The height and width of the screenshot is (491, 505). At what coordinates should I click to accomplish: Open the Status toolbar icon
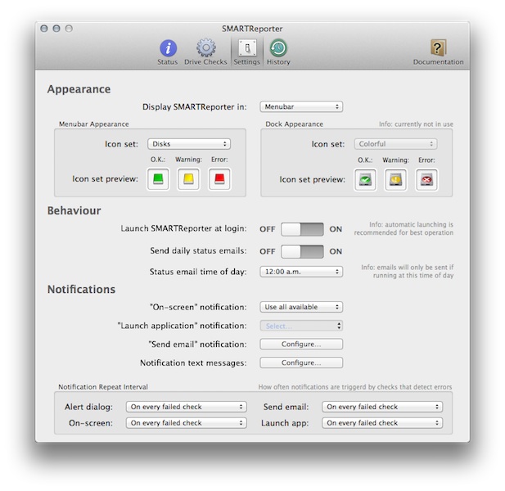168,49
